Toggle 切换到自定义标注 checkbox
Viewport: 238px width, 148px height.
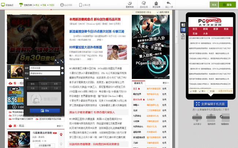pos(134,12)
